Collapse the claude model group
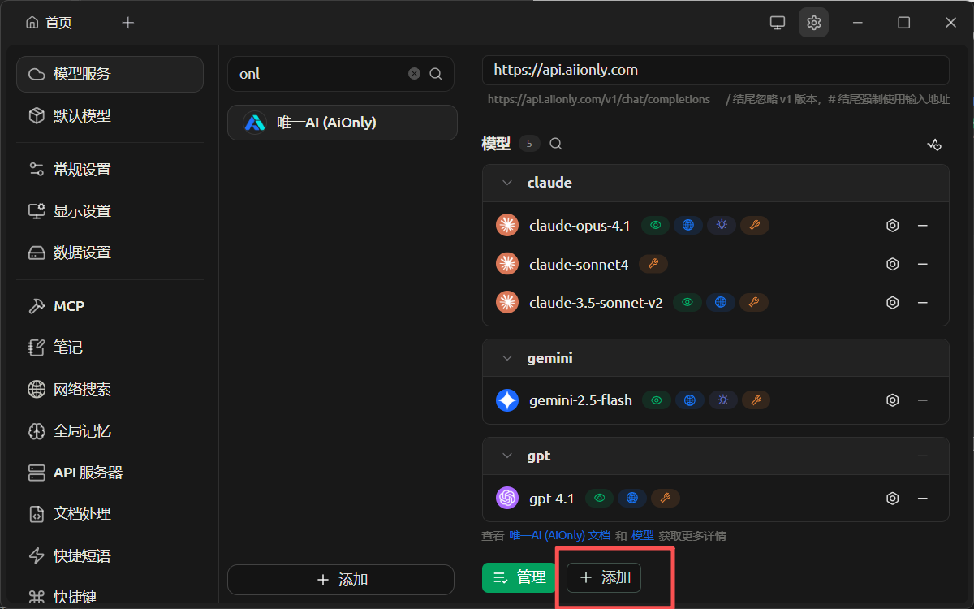Viewport: 974px width, 609px height. click(507, 183)
